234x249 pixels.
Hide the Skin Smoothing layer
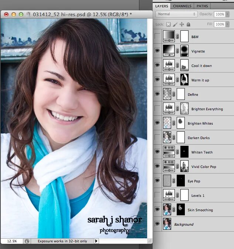coord(157,209)
